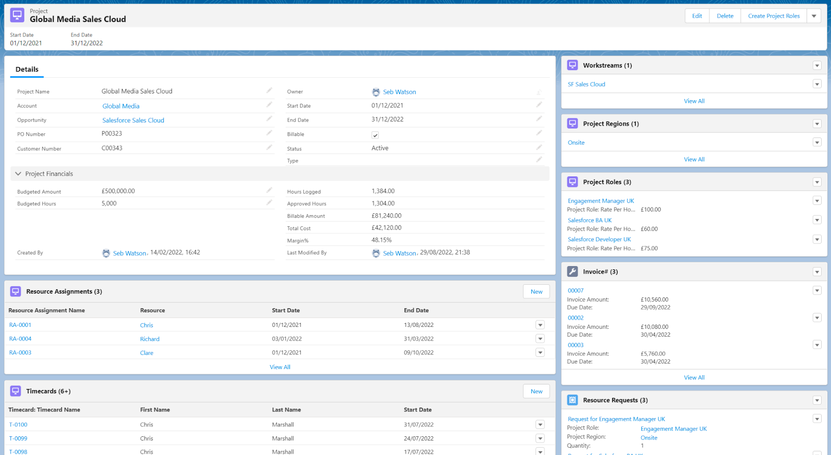Click Create Project Roles button
This screenshot has width=831, height=455.
click(x=774, y=16)
